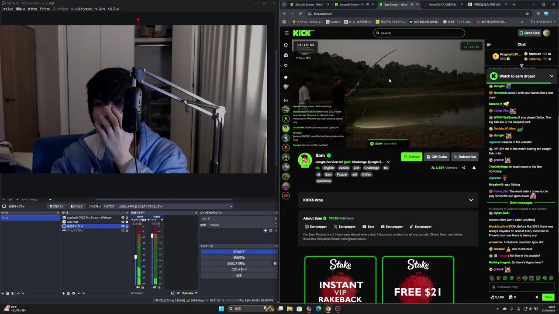The height and width of the screenshot is (314, 559).
Task: Show the ゲームキャプチャ source
Action: (123, 230)
